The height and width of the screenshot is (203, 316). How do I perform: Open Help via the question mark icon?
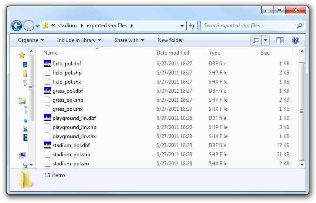coord(296,40)
